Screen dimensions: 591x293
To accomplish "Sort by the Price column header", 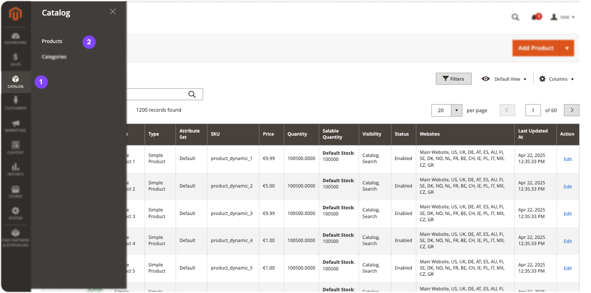I will click(x=271, y=134).
